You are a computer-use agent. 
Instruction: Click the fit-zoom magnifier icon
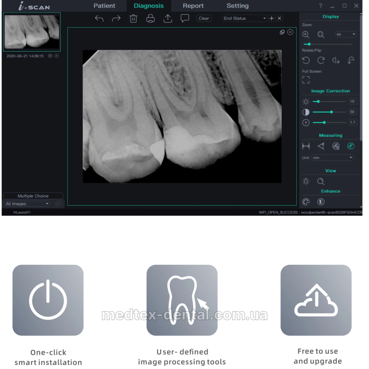(321, 35)
